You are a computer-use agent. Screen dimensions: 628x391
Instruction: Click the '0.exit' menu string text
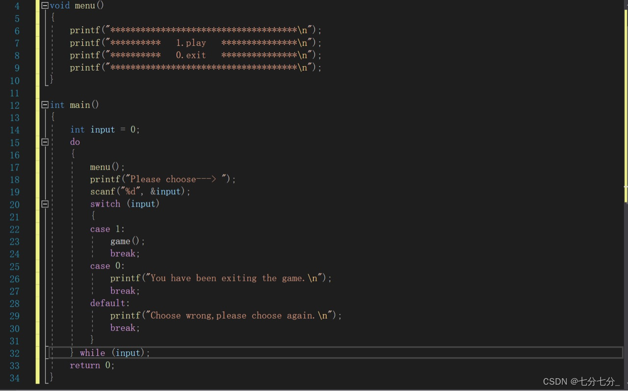191,55
